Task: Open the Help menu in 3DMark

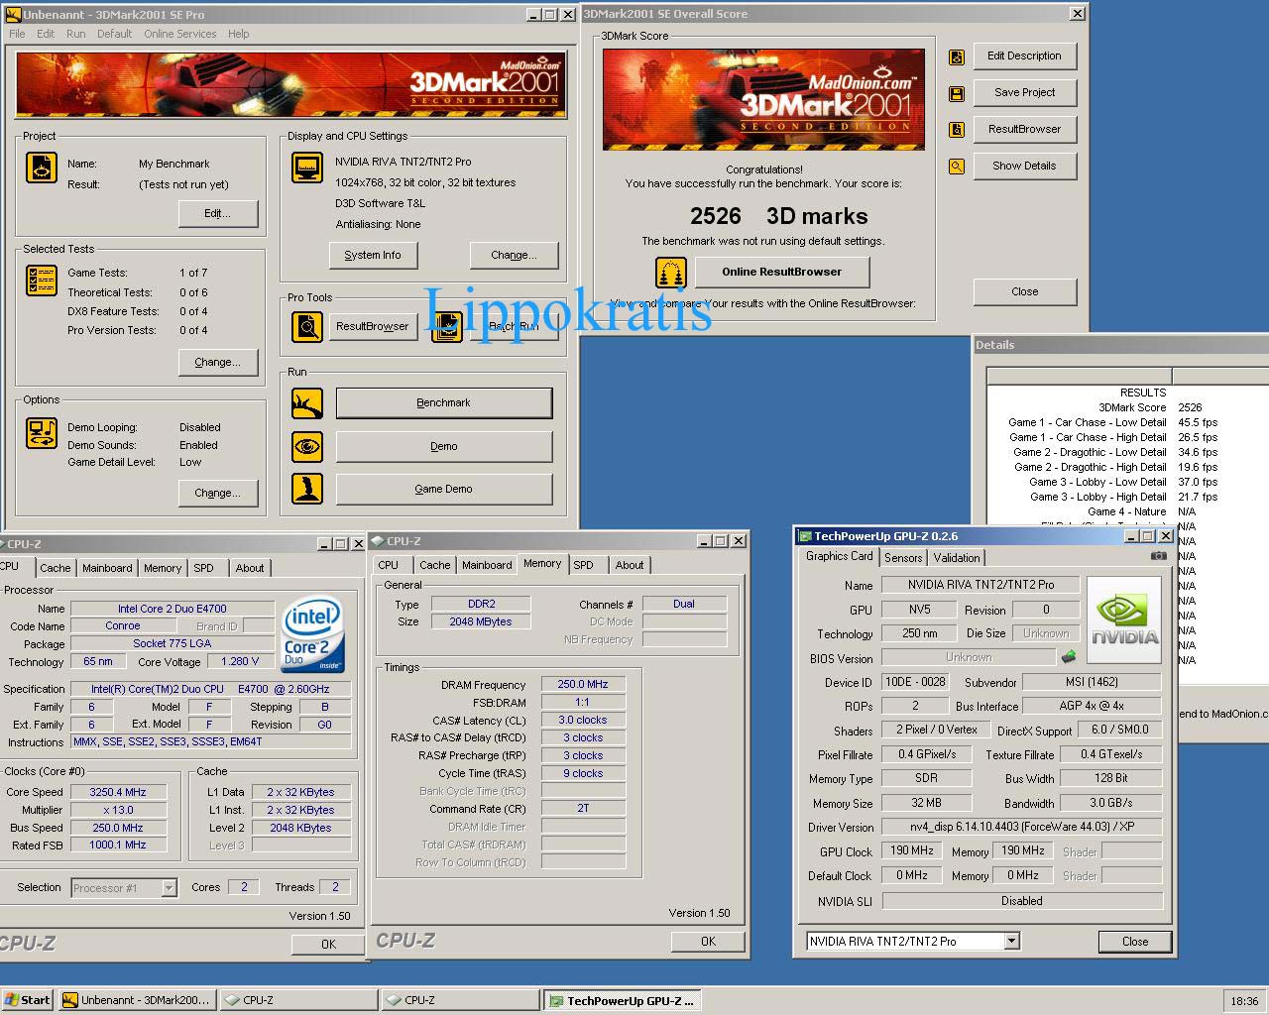Action: pyautogui.click(x=238, y=34)
